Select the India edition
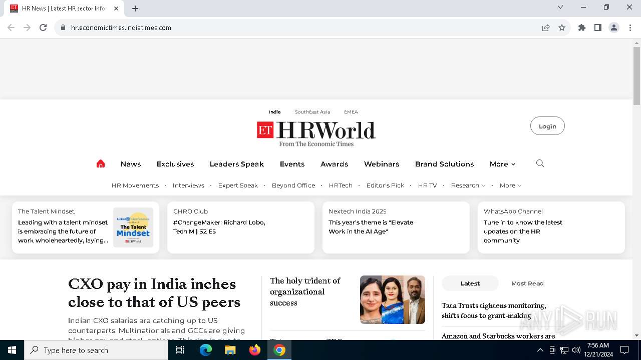The height and width of the screenshot is (360, 641). 275,112
